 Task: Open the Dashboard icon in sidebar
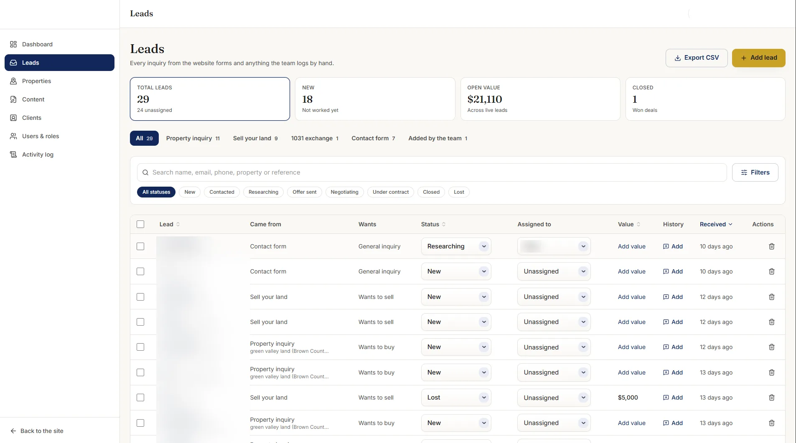[x=13, y=44]
